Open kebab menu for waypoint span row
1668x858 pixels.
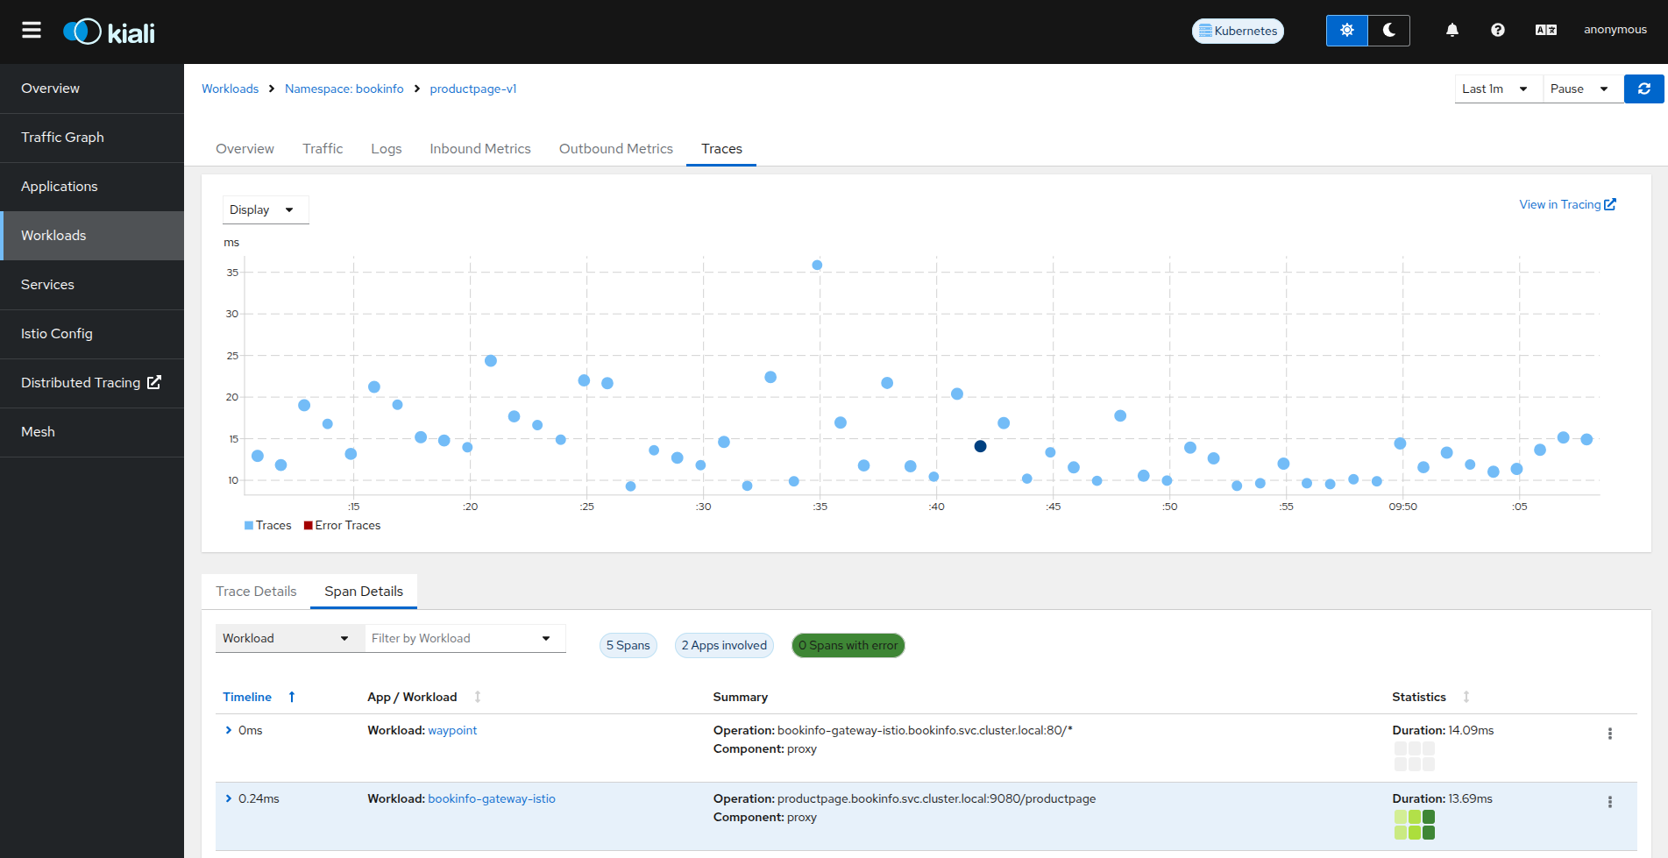(x=1609, y=734)
